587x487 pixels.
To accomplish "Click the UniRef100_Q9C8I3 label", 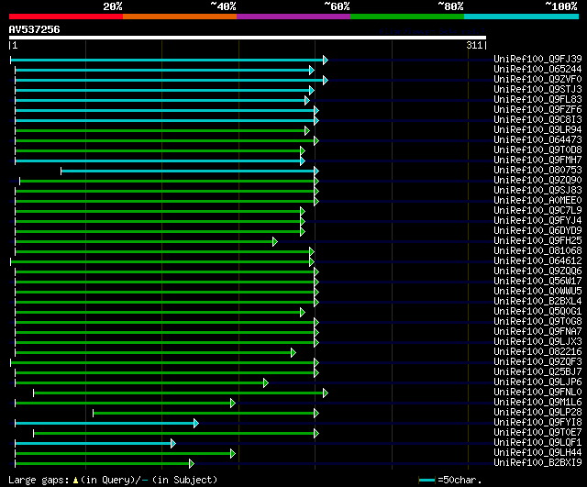I will click(537, 119).
